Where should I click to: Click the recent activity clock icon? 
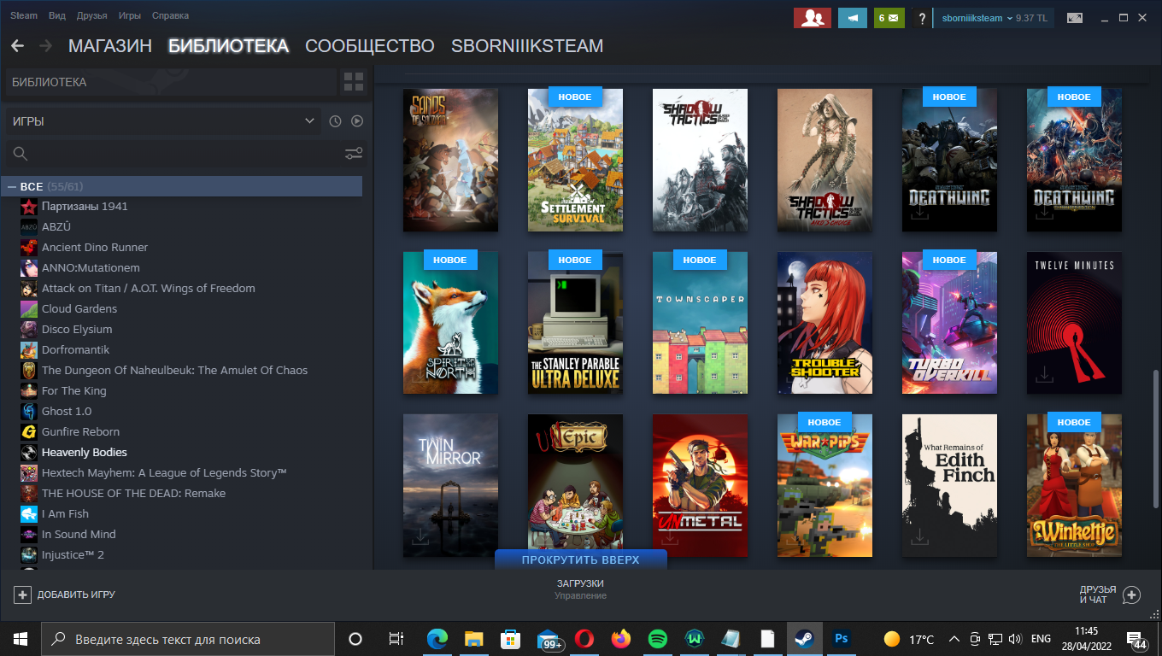tap(335, 121)
